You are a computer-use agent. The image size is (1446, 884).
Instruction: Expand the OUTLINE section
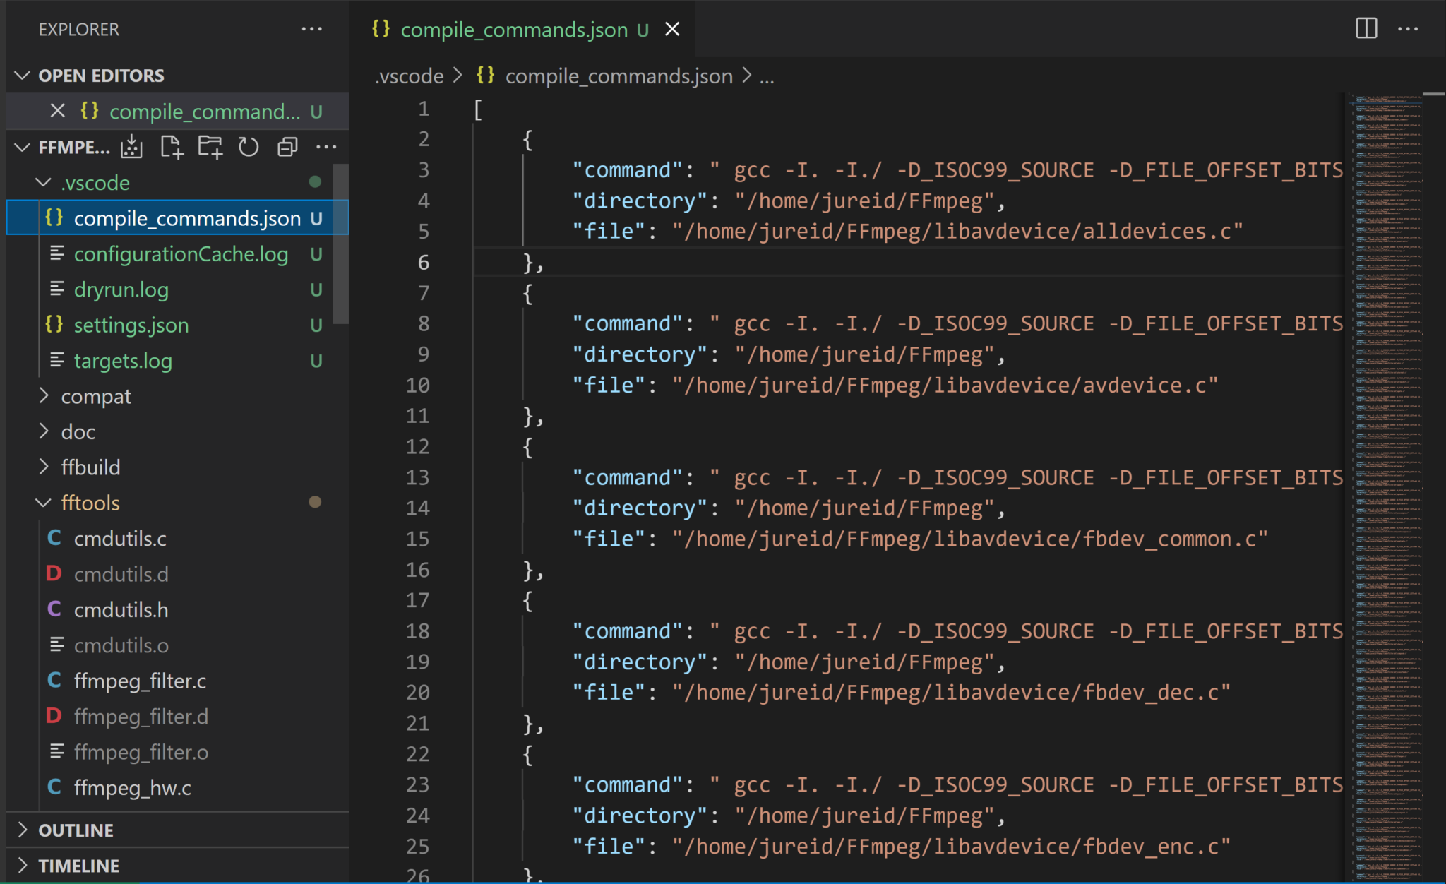point(76,830)
